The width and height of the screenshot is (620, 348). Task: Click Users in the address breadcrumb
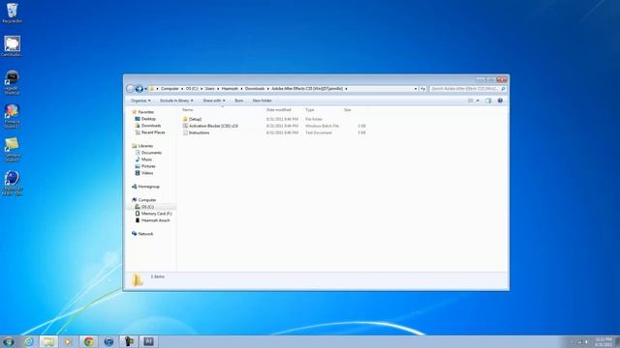(x=209, y=89)
